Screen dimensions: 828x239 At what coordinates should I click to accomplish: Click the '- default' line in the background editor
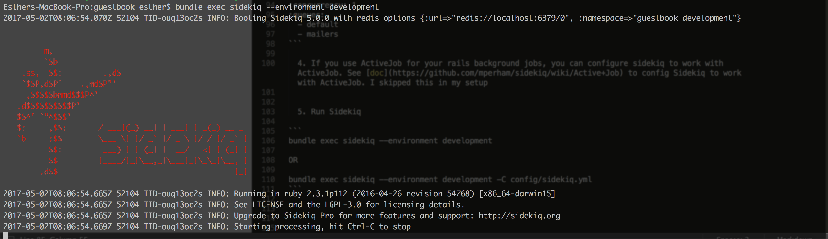click(318, 25)
